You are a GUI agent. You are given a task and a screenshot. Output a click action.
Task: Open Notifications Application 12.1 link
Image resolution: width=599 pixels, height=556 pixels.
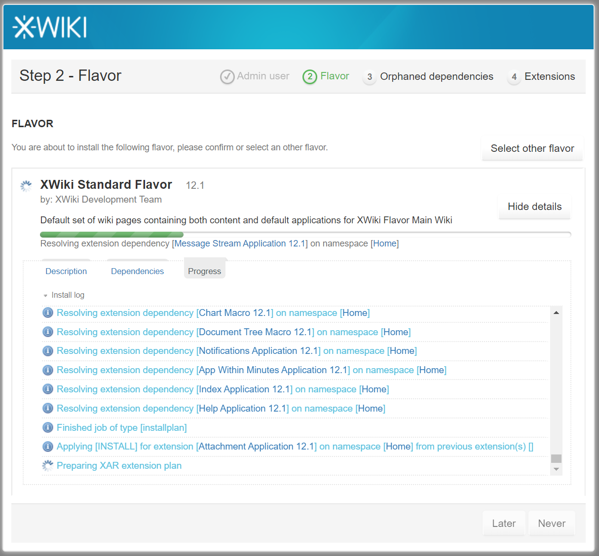(x=259, y=351)
